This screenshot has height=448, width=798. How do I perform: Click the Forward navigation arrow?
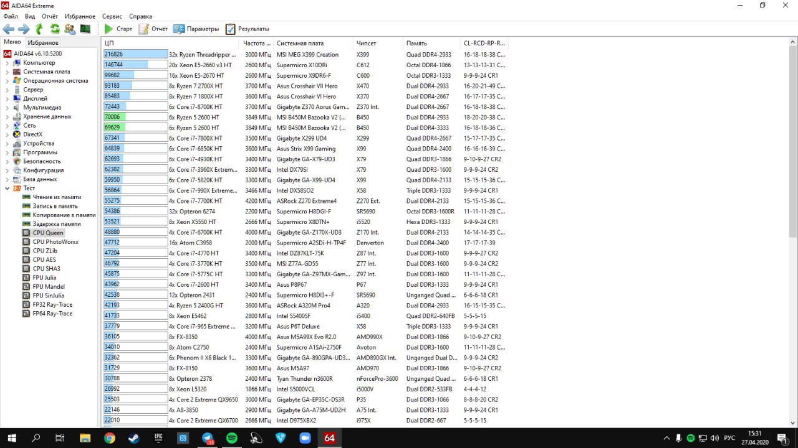[24, 29]
